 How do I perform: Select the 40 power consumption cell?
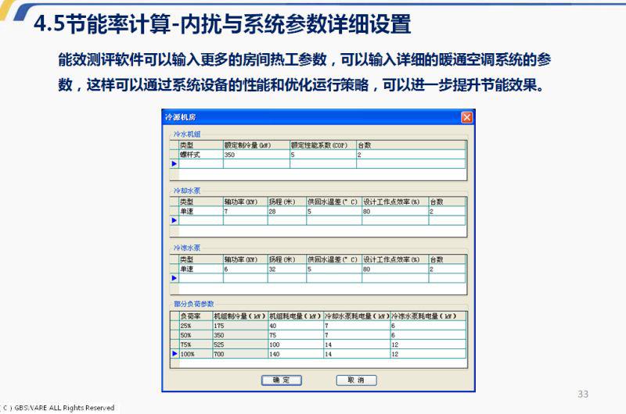point(296,326)
